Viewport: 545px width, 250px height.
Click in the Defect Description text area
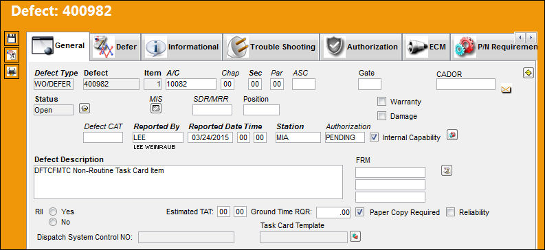click(188, 182)
